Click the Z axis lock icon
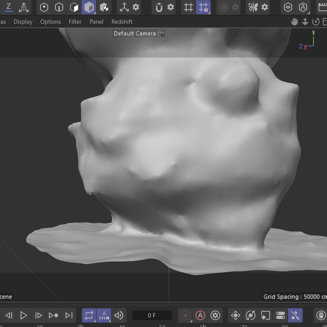Viewport: 327px width, 327px height. (x=9, y=7)
